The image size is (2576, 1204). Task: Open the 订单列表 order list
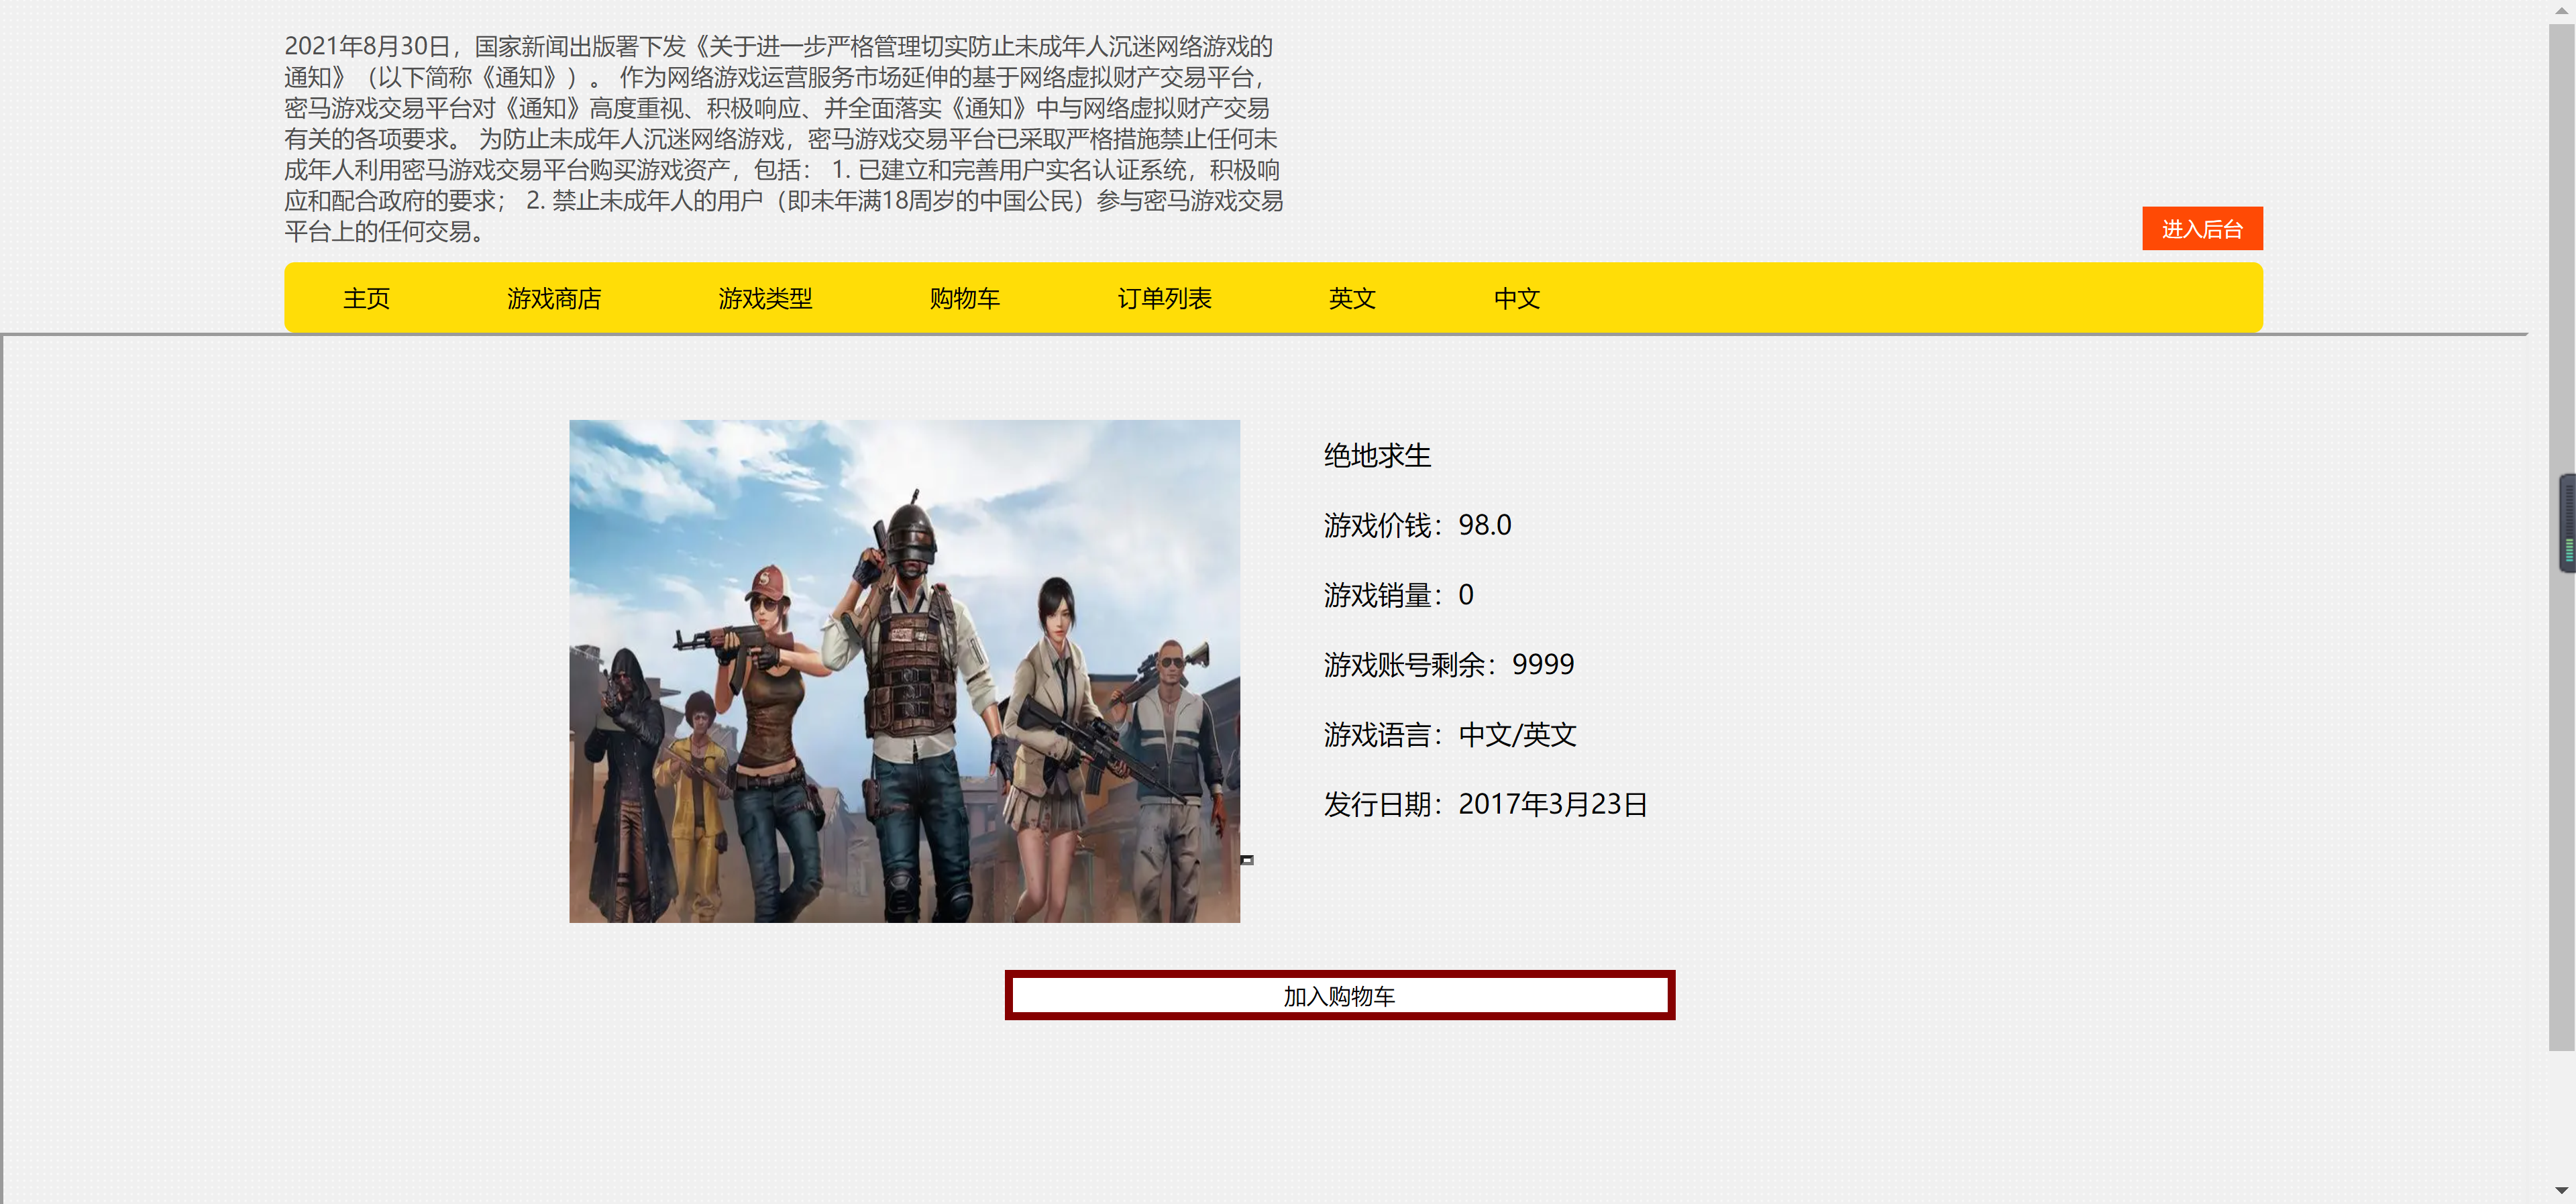tap(1164, 297)
